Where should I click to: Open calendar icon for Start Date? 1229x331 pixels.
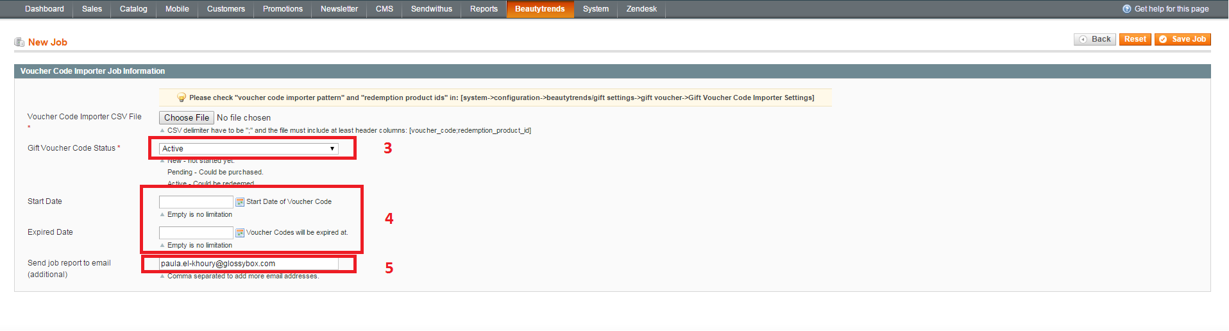240,202
